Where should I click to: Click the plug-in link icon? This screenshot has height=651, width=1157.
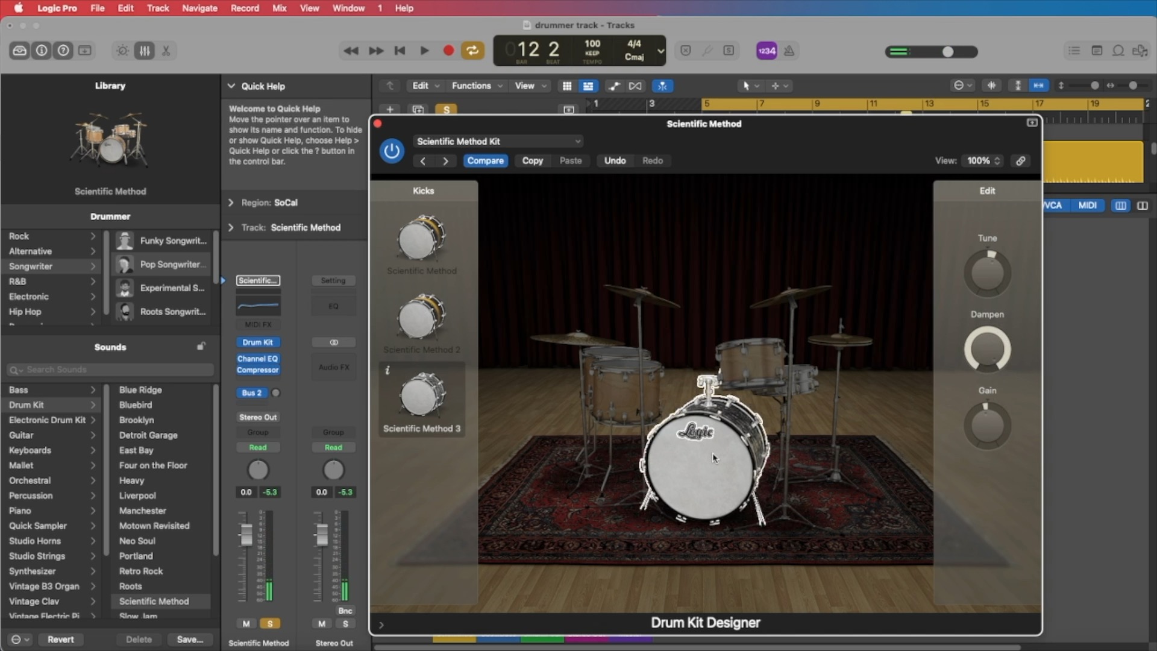coord(1020,161)
